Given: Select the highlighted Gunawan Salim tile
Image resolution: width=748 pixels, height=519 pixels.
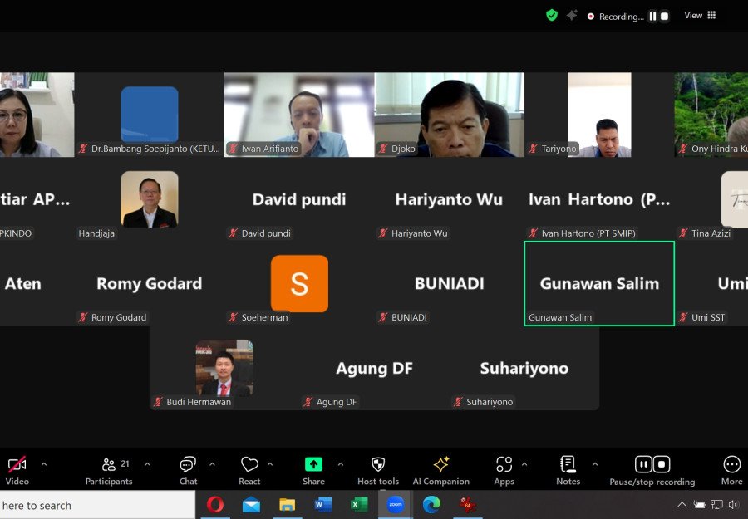Looking at the screenshot, I should [599, 283].
